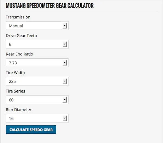This screenshot has height=143, width=163.
Task: Click the Transmission field label
Action: pos(18,17)
